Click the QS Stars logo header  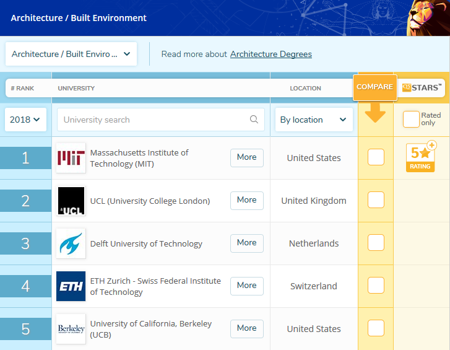coord(422,87)
